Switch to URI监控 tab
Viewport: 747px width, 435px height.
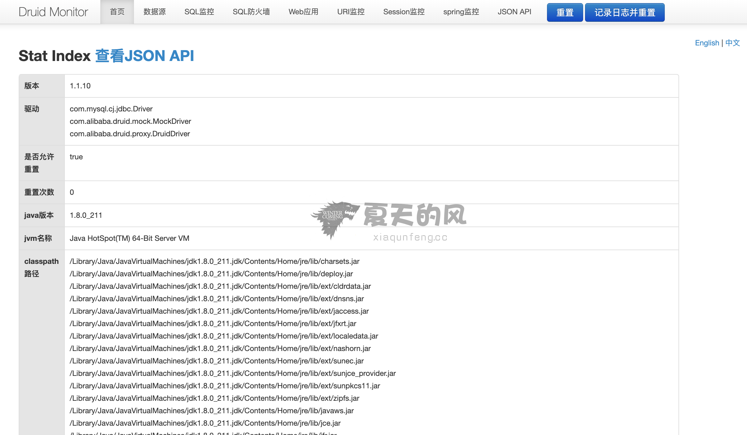(x=351, y=12)
